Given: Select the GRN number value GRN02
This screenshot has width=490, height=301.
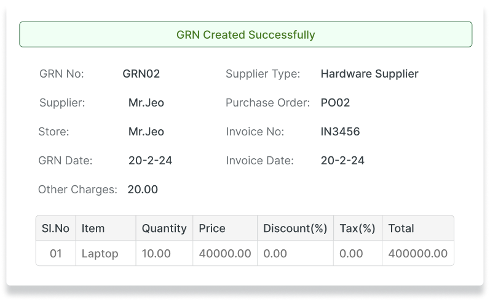Looking at the screenshot, I should click(x=141, y=74).
